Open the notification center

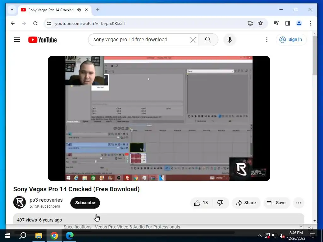[313, 236]
